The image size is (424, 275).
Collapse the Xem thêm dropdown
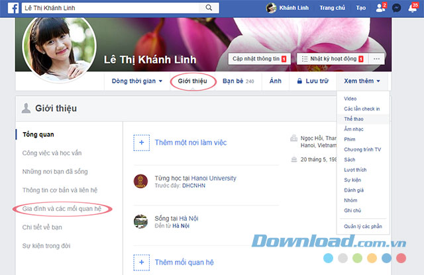pyautogui.click(x=362, y=81)
